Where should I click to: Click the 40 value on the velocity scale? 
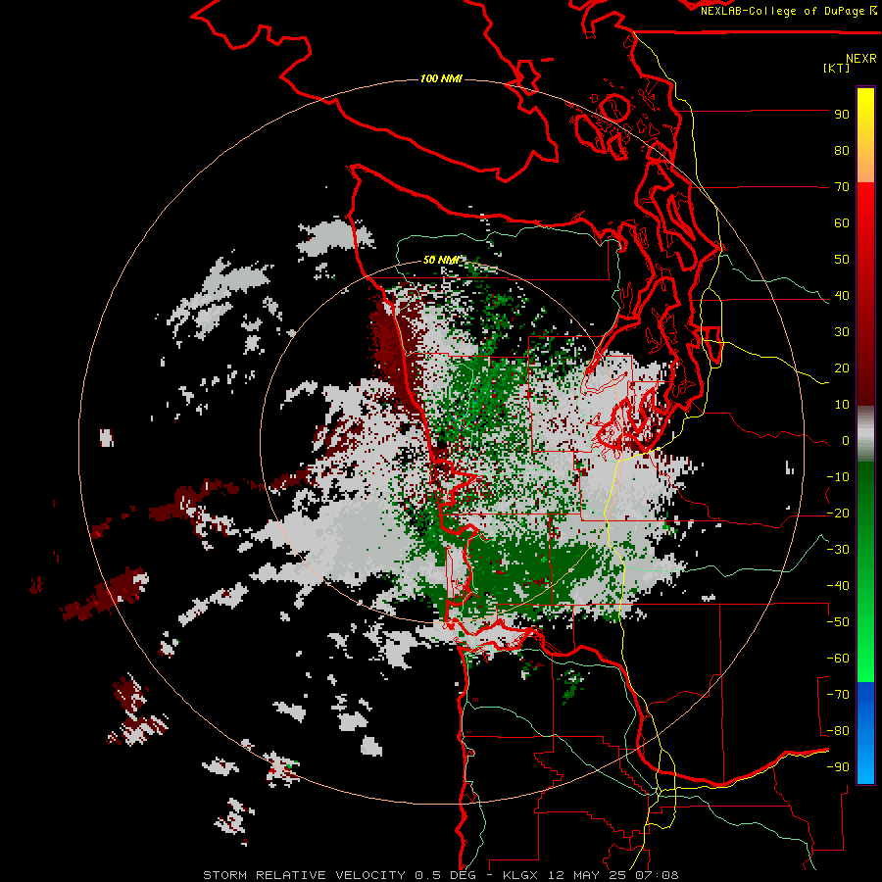(842, 296)
